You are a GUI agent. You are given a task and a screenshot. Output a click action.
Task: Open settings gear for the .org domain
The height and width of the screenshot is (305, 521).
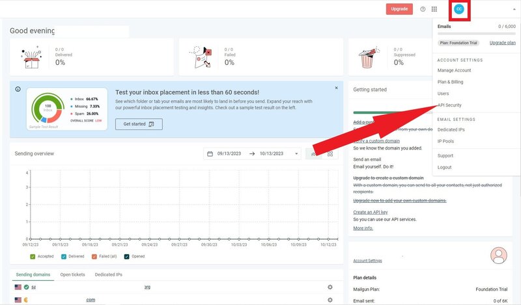330,287
